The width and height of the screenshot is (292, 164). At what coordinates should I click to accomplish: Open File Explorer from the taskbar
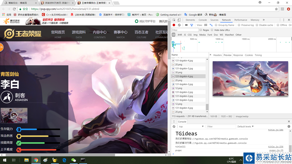(x=26, y=160)
